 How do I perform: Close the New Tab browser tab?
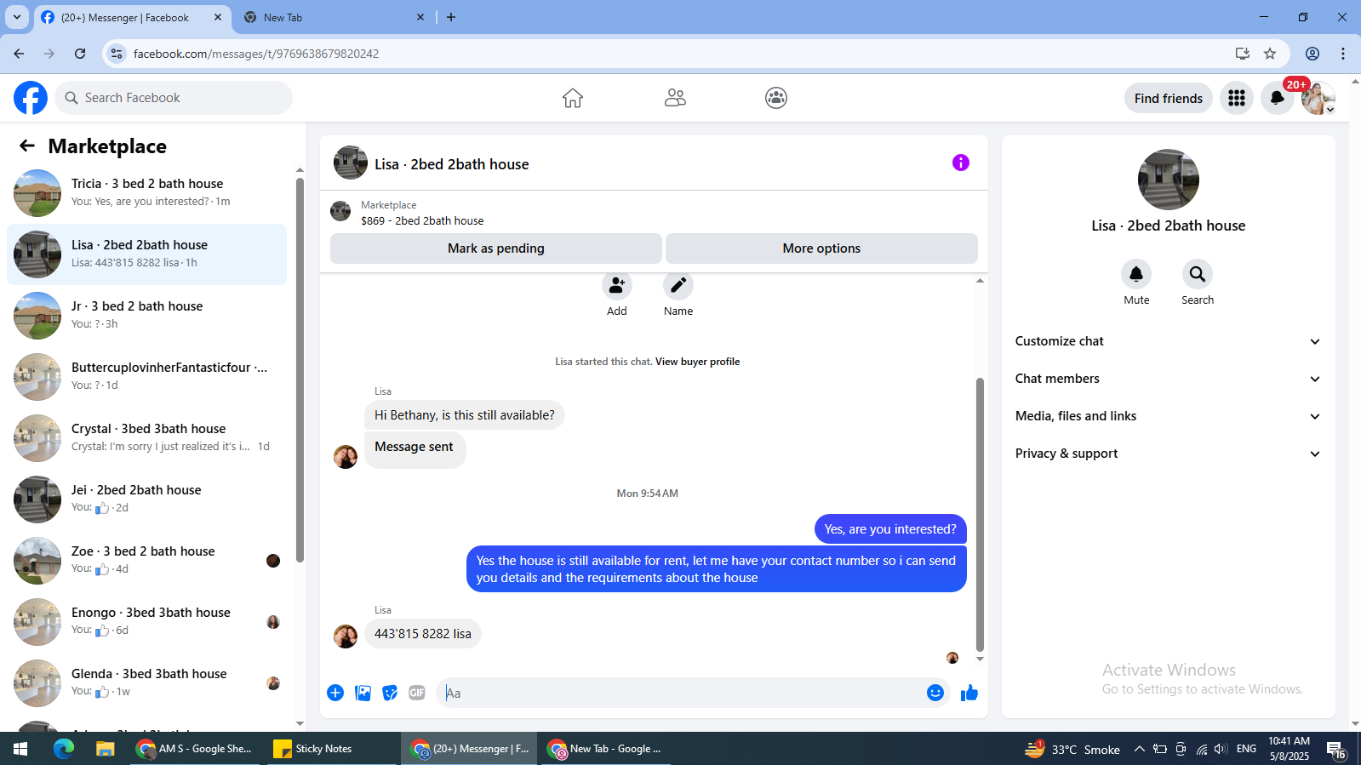point(420,17)
